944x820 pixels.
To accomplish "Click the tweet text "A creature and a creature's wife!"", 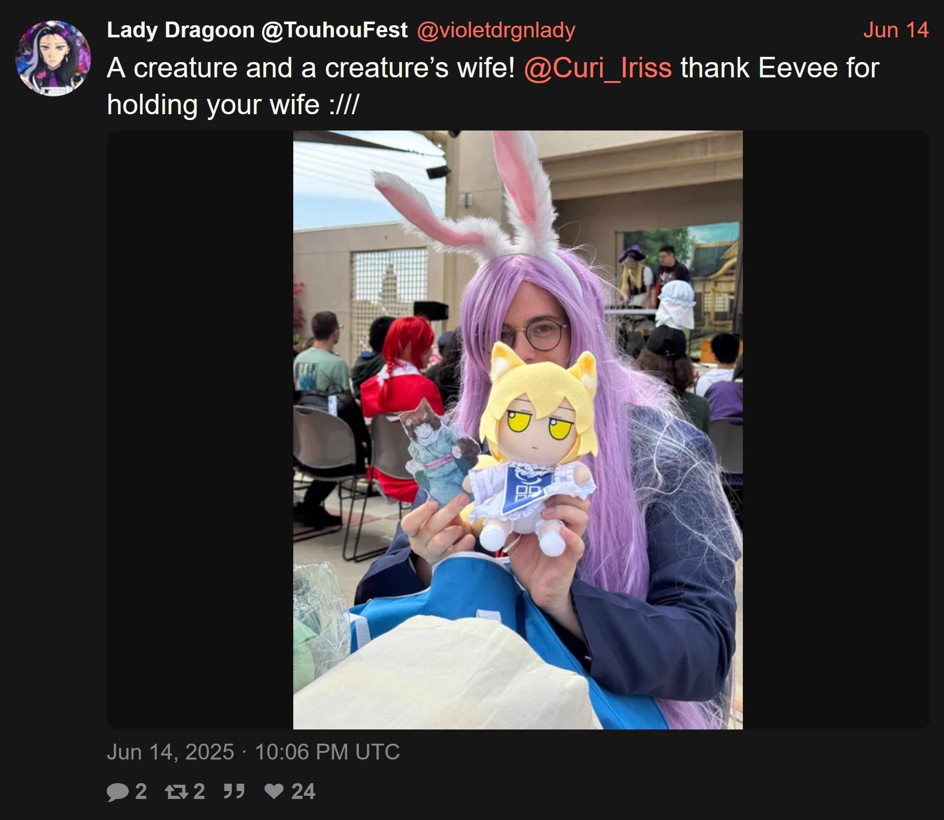I will click(x=311, y=68).
